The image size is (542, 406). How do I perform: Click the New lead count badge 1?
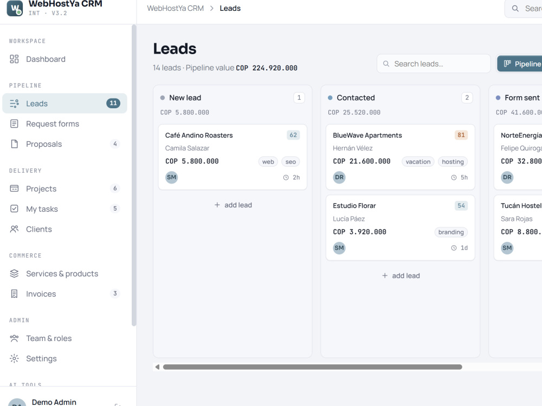pyautogui.click(x=299, y=97)
